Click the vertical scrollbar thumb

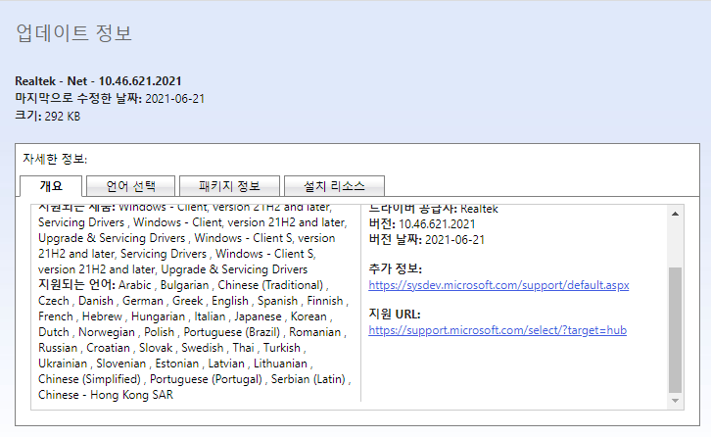[675, 328]
